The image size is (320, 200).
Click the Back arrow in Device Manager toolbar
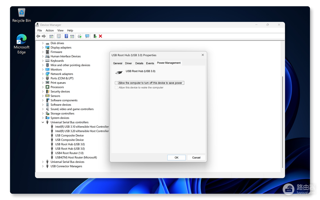(x=38, y=36)
